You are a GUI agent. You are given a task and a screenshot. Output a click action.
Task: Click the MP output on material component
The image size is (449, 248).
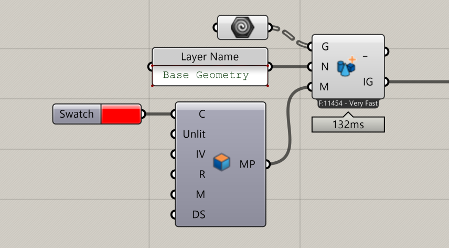point(247,164)
